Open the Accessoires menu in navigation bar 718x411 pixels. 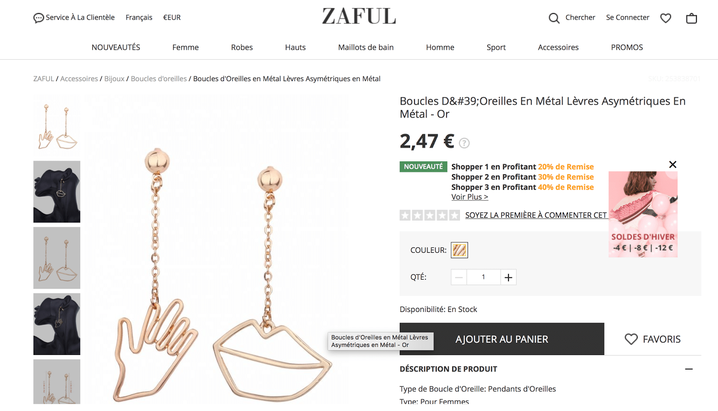pyautogui.click(x=558, y=47)
